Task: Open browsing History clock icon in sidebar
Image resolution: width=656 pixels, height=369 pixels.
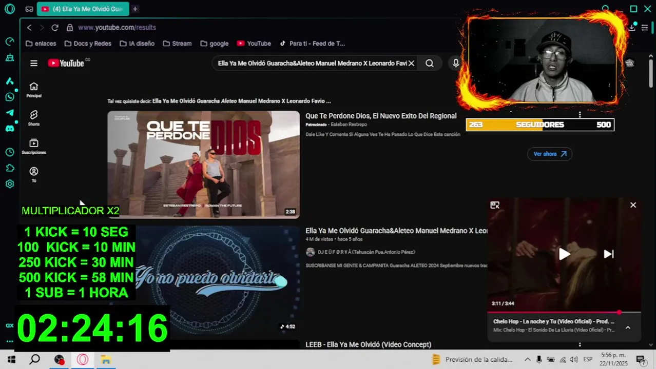Action: coord(10,152)
